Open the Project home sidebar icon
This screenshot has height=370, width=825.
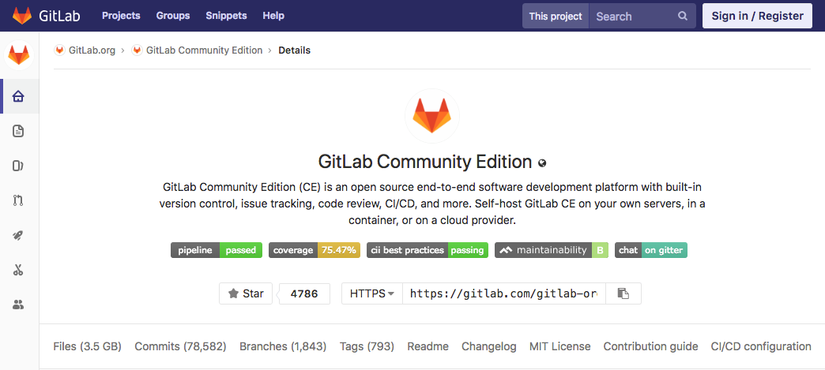click(18, 96)
